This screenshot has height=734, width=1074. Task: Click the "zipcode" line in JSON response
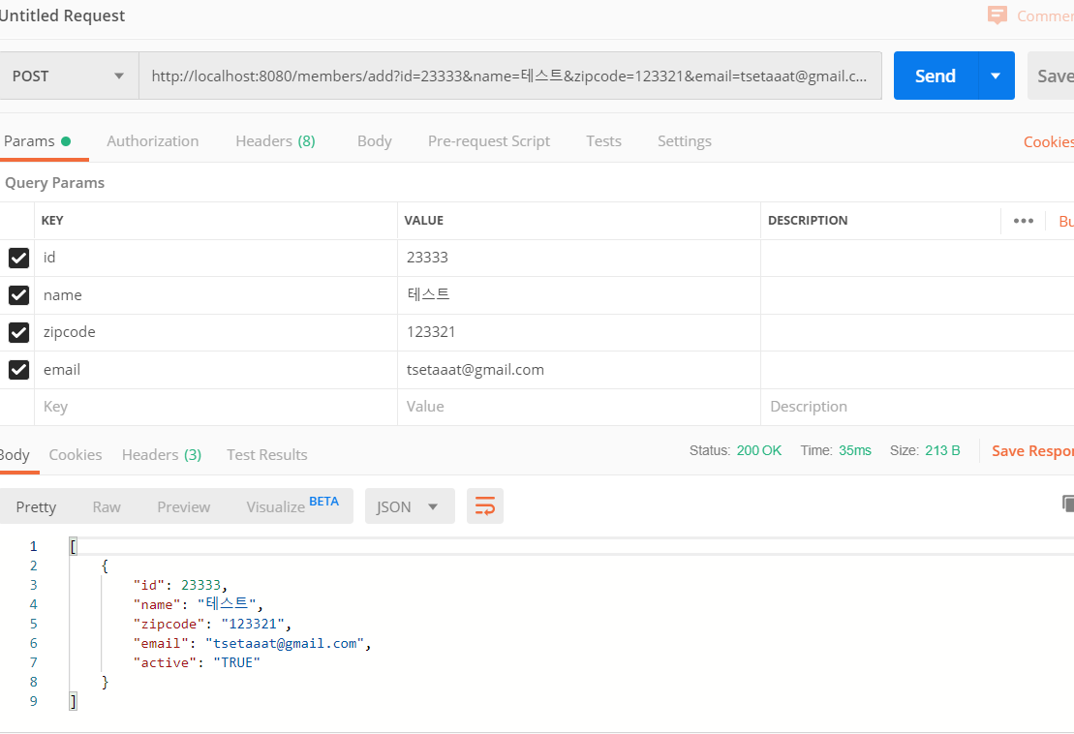click(212, 624)
